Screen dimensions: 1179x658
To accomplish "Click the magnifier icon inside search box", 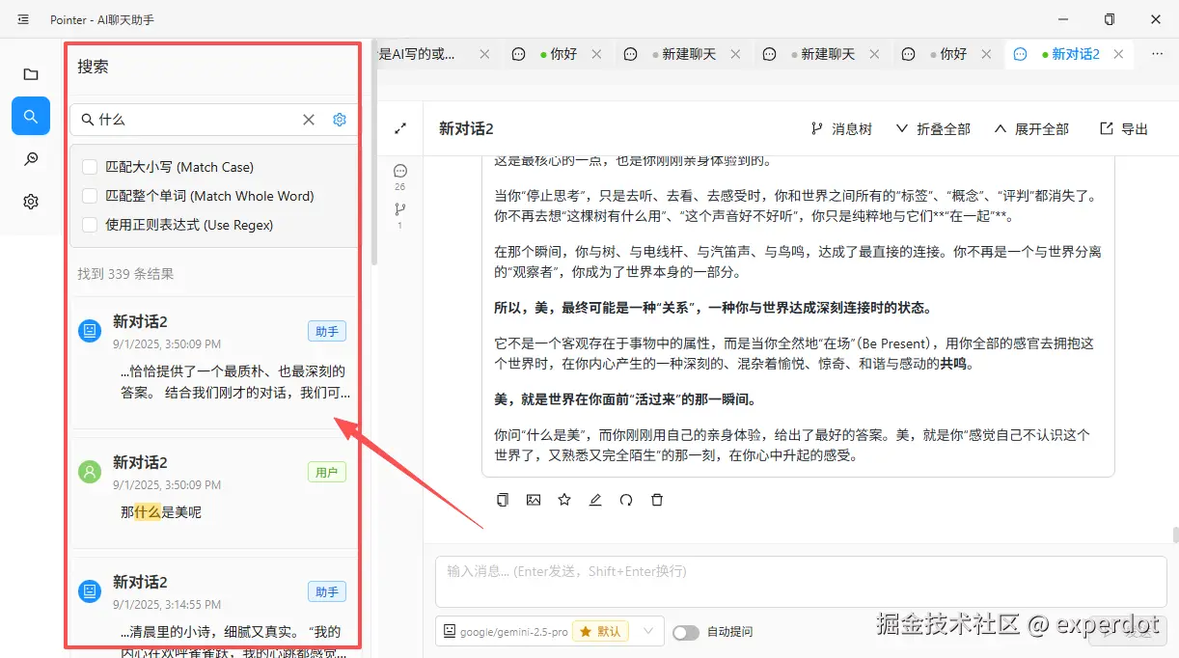I will point(88,120).
